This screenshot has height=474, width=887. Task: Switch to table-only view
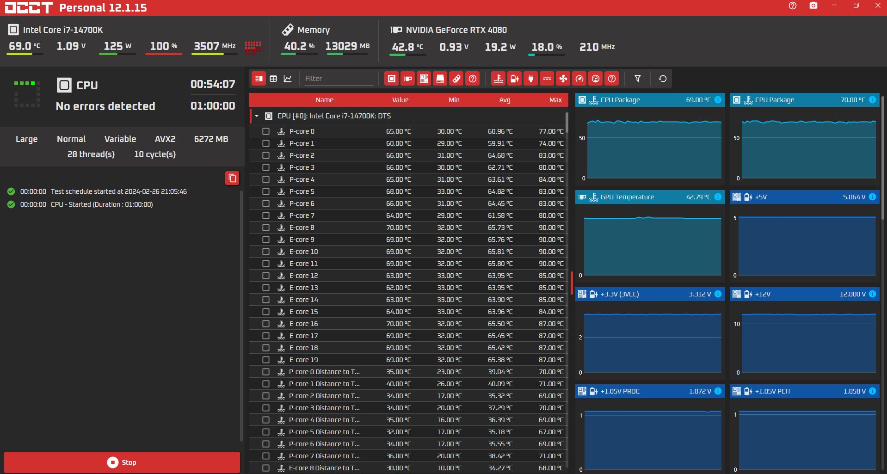(x=273, y=79)
